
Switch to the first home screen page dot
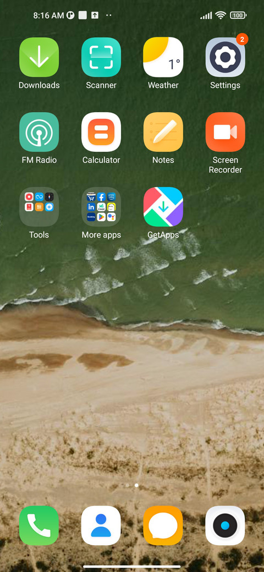(127, 485)
